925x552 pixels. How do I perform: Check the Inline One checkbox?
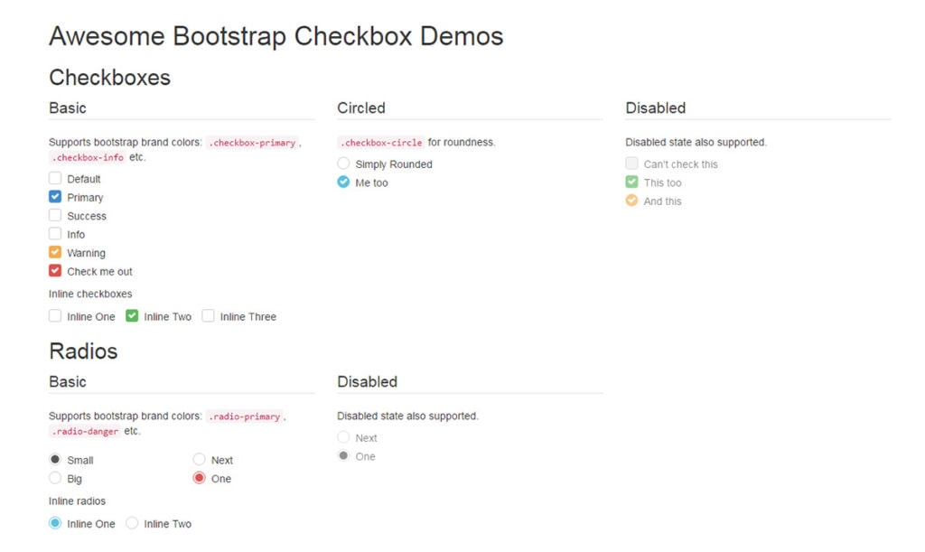[x=55, y=316]
